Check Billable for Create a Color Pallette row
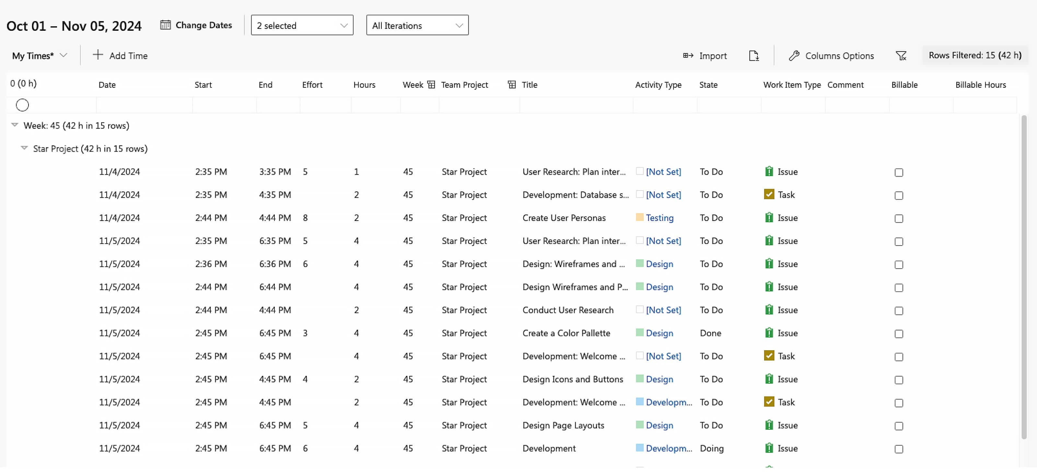The height and width of the screenshot is (473, 1037). [x=899, y=334]
